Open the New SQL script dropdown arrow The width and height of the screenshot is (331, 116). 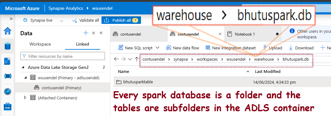pos(157,48)
